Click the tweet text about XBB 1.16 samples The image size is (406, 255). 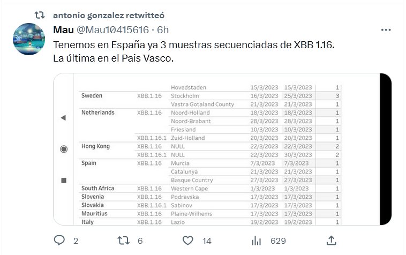click(x=194, y=45)
